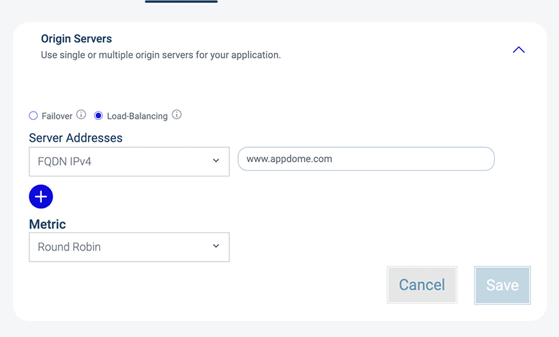The image size is (559, 337).
Task: Select the Load-Balancing radio button
Action: point(99,116)
